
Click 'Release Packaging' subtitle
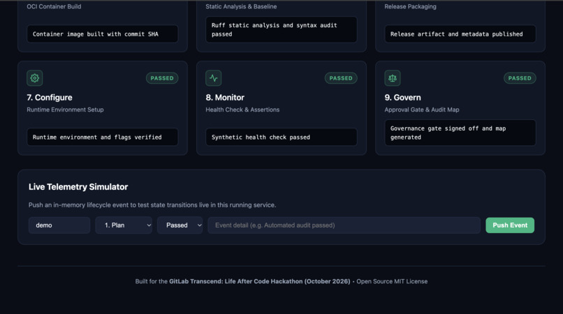point(410,6)
